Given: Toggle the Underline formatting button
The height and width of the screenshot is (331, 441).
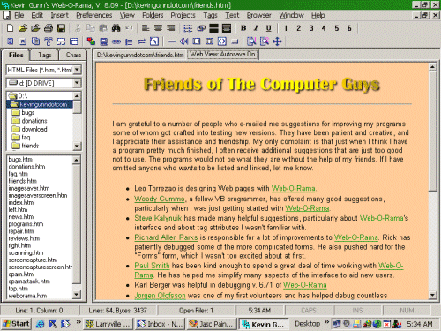Looking at the screenshot, I should (269, 28).
